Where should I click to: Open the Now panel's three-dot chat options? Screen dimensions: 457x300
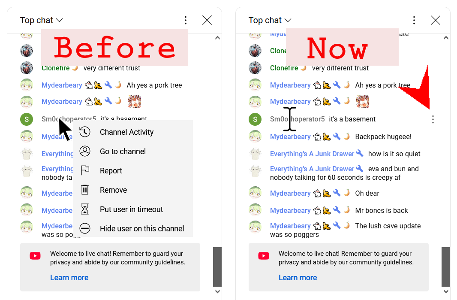click(414, 20)
